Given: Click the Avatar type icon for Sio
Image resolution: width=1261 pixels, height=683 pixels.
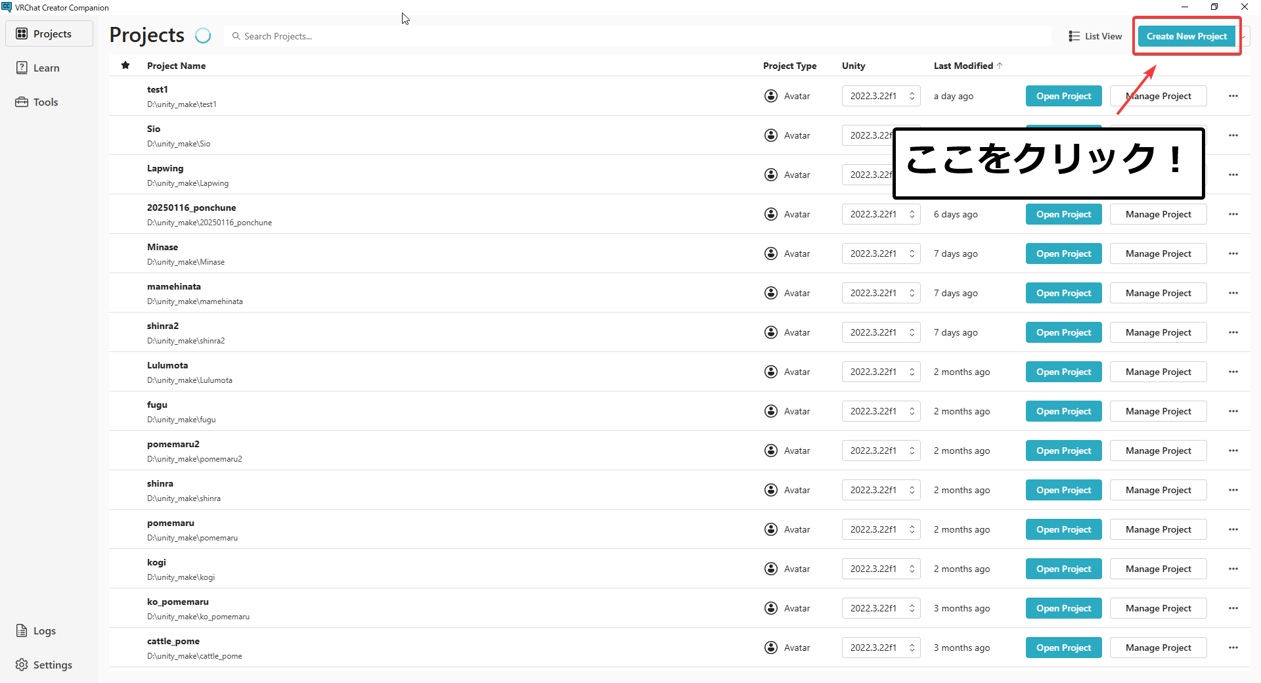Looking at the screenshot, I should 771,135.
